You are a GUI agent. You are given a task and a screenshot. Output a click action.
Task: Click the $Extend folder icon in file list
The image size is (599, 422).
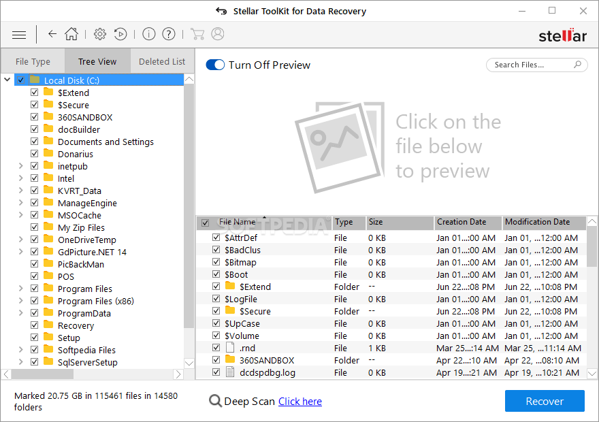click(x=230, y=286)
